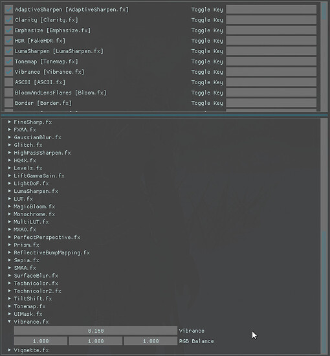330x356 pixels.
Task: Click the BloomAndLensFlares Toggle Key field
Action: coord(271,93)
